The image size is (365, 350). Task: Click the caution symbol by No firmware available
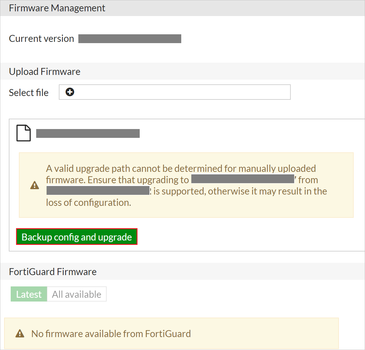coord(20,333)
